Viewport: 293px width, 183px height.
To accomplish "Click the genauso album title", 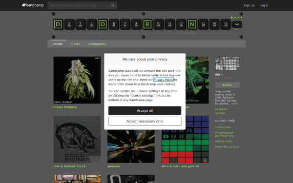I will [x=114, y=166].
